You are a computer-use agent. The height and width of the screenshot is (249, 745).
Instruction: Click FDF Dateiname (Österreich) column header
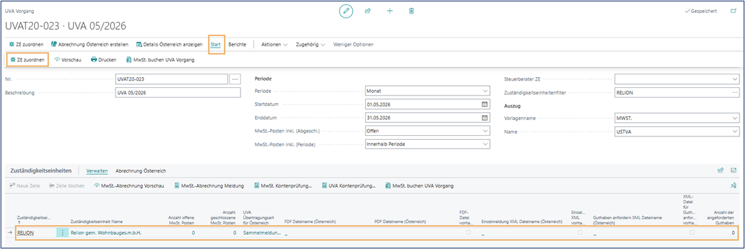(310, 222)
